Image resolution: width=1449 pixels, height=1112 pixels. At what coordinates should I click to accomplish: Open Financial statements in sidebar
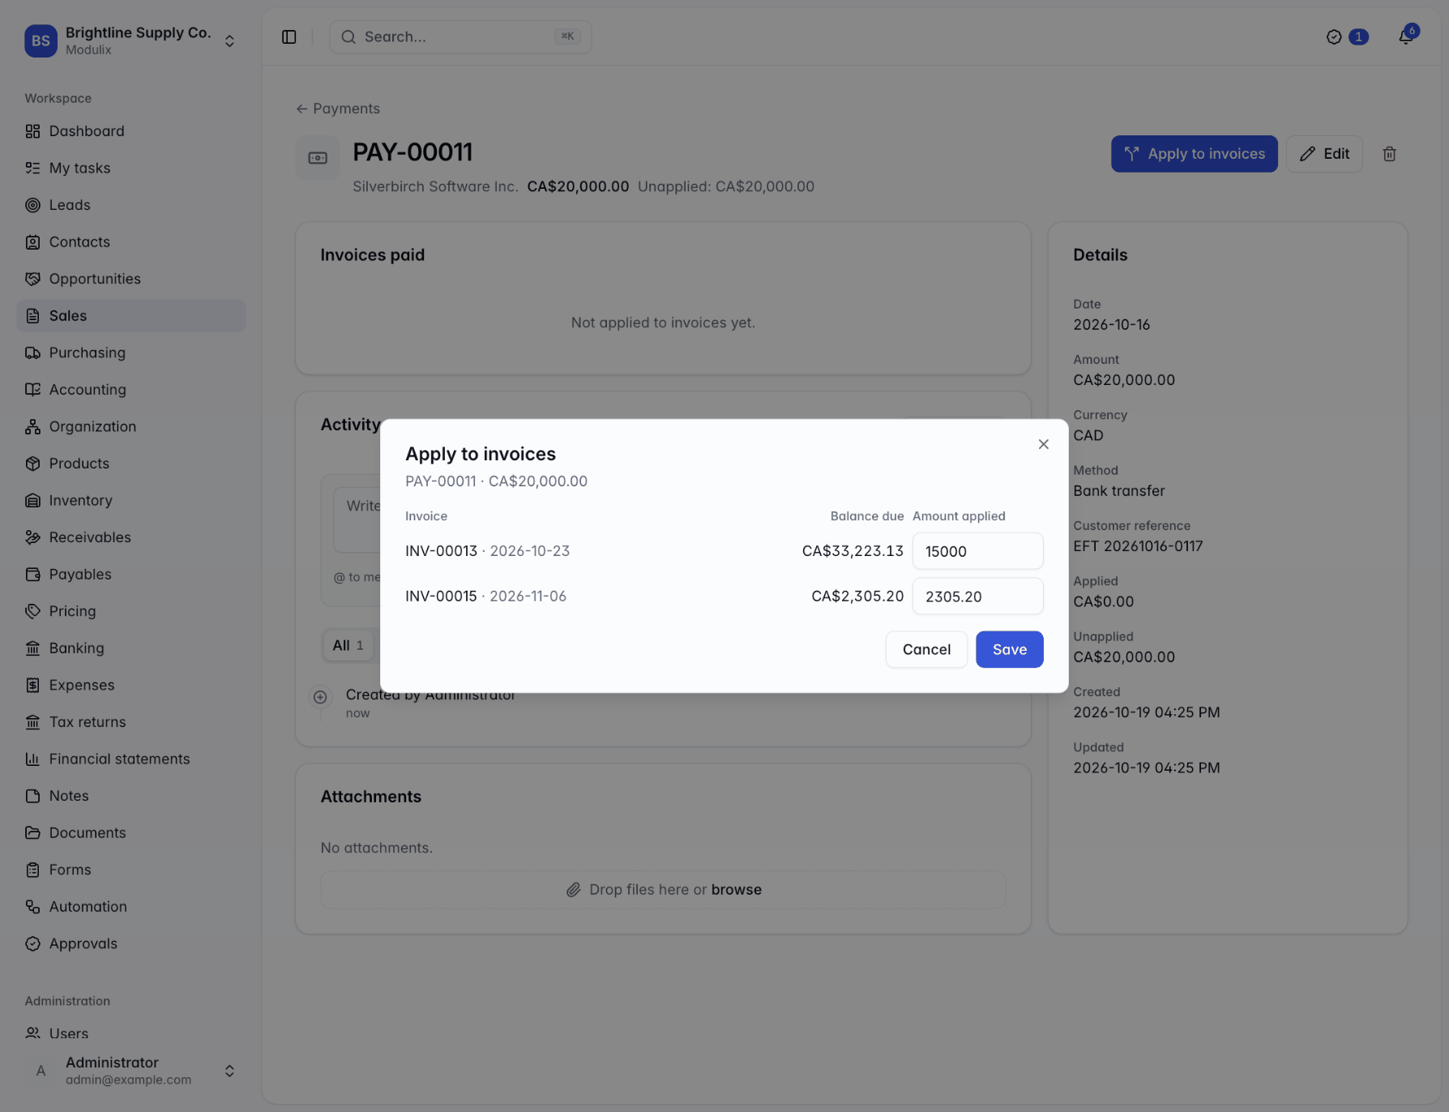[131, 759]
